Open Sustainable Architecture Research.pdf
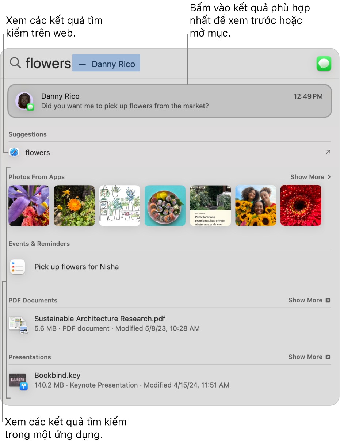Image resolution: width=340 pixels, height=442 pixels. point(100,319)
